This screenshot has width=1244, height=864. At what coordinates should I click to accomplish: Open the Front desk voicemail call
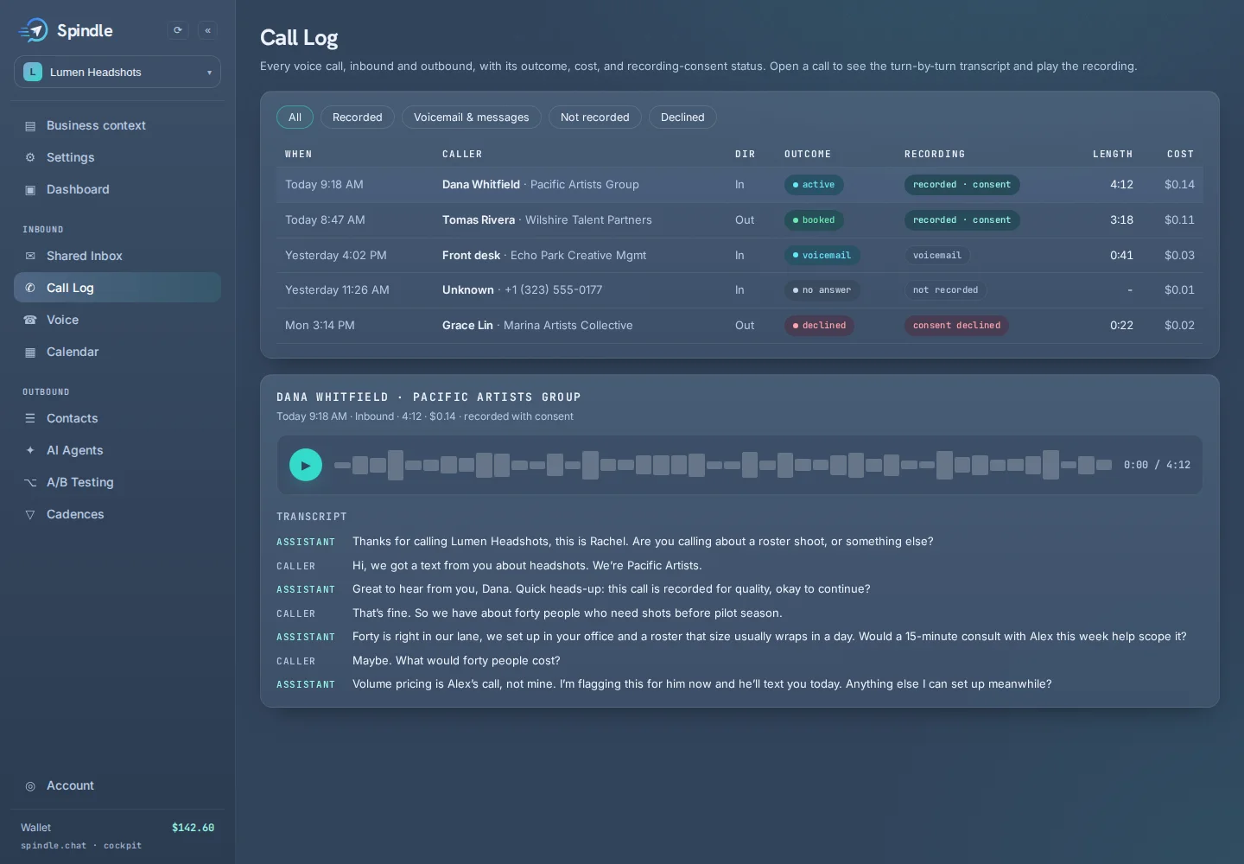point(739,256)
